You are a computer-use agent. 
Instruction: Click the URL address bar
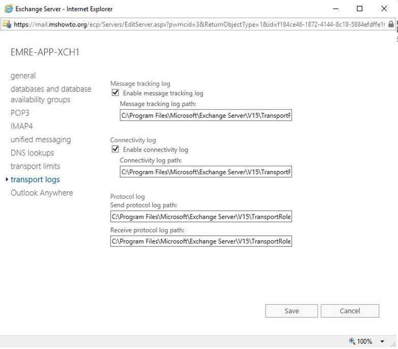(199, 24)
